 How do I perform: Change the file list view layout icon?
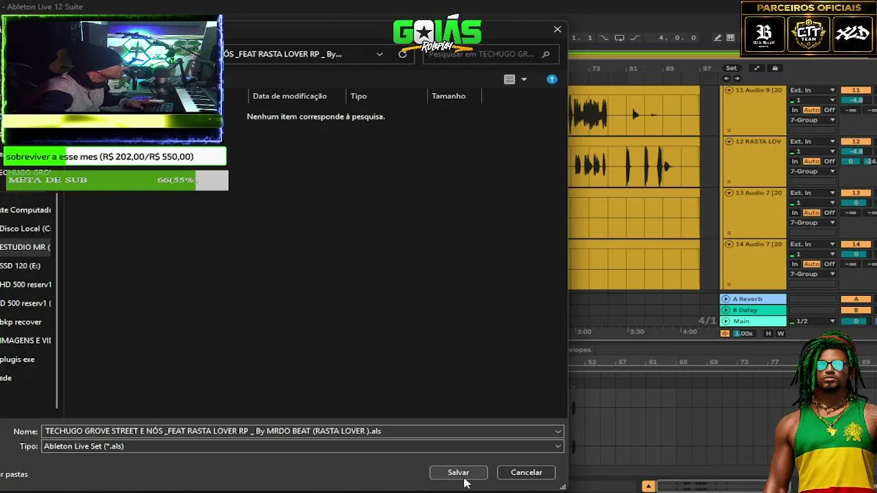[509, 79]
